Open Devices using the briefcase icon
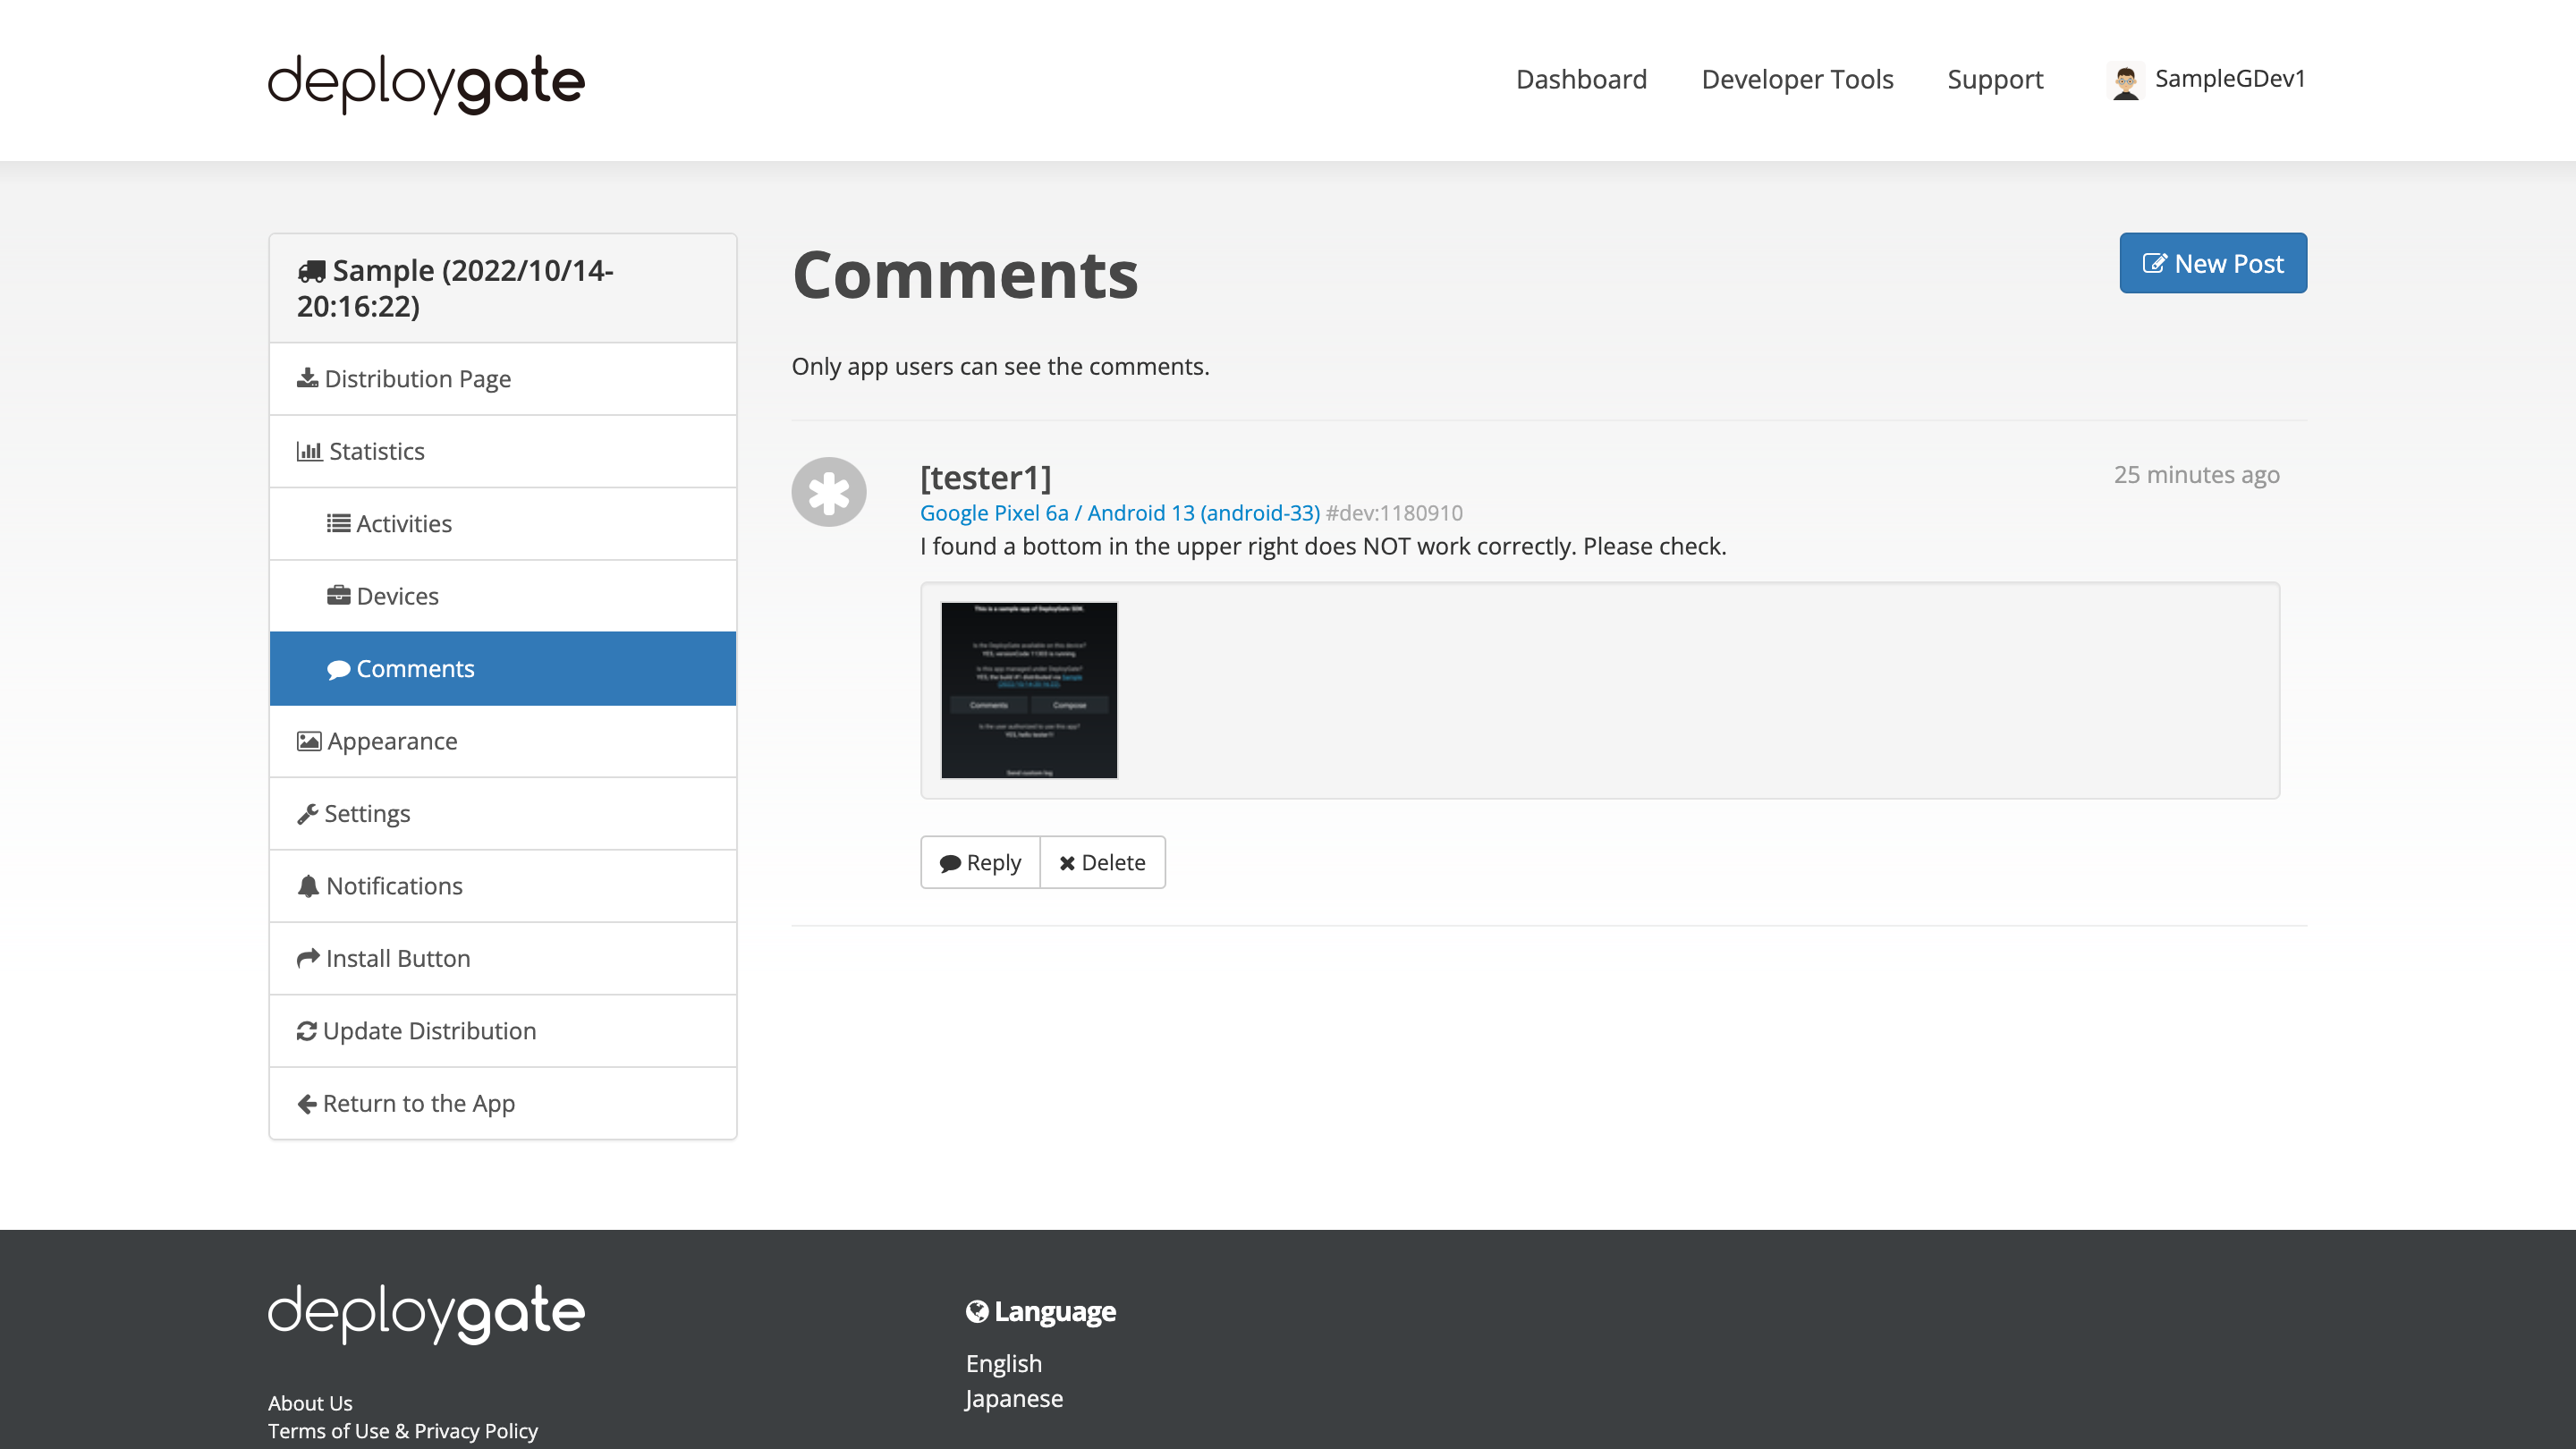The height and width of the screenshot is (1449, 2576). click(340, 595)
